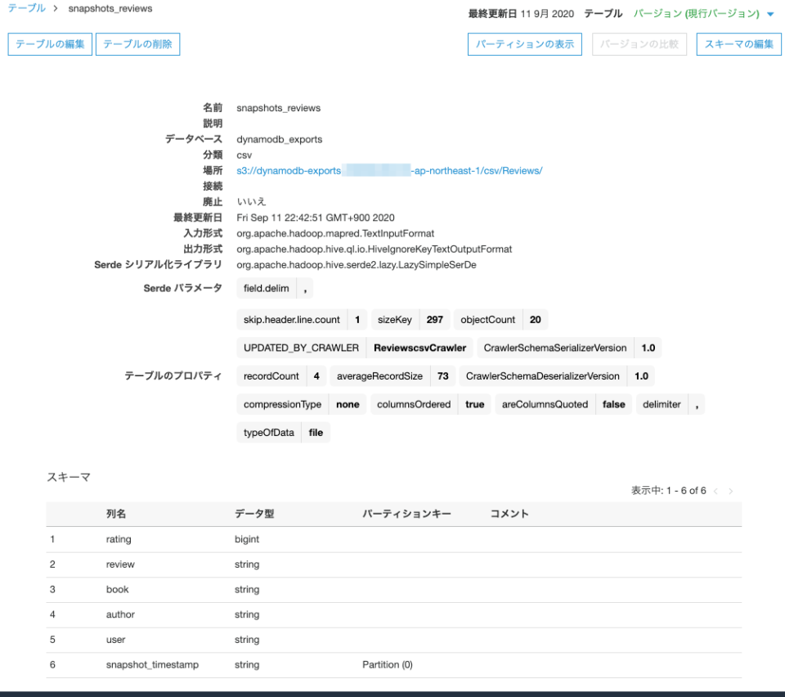Click the テーブルの編集 button
Screen dimensions: 785x697
[49, 44]
